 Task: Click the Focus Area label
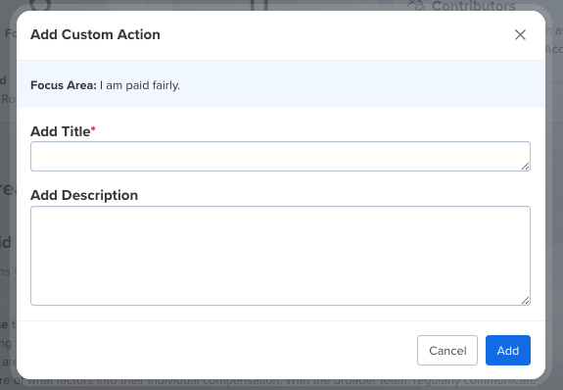click(x=64, y=85)
